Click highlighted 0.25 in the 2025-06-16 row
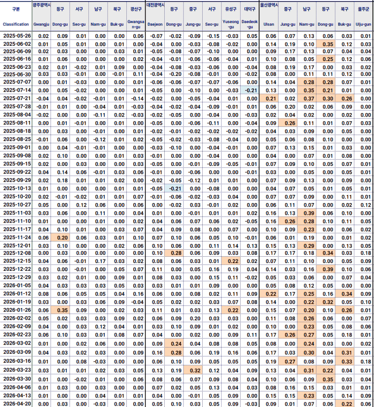Viewport: 374px width, 407px height. (325, 59)
